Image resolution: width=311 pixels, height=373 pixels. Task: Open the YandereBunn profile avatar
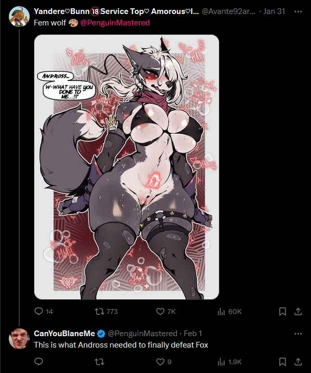19,17
